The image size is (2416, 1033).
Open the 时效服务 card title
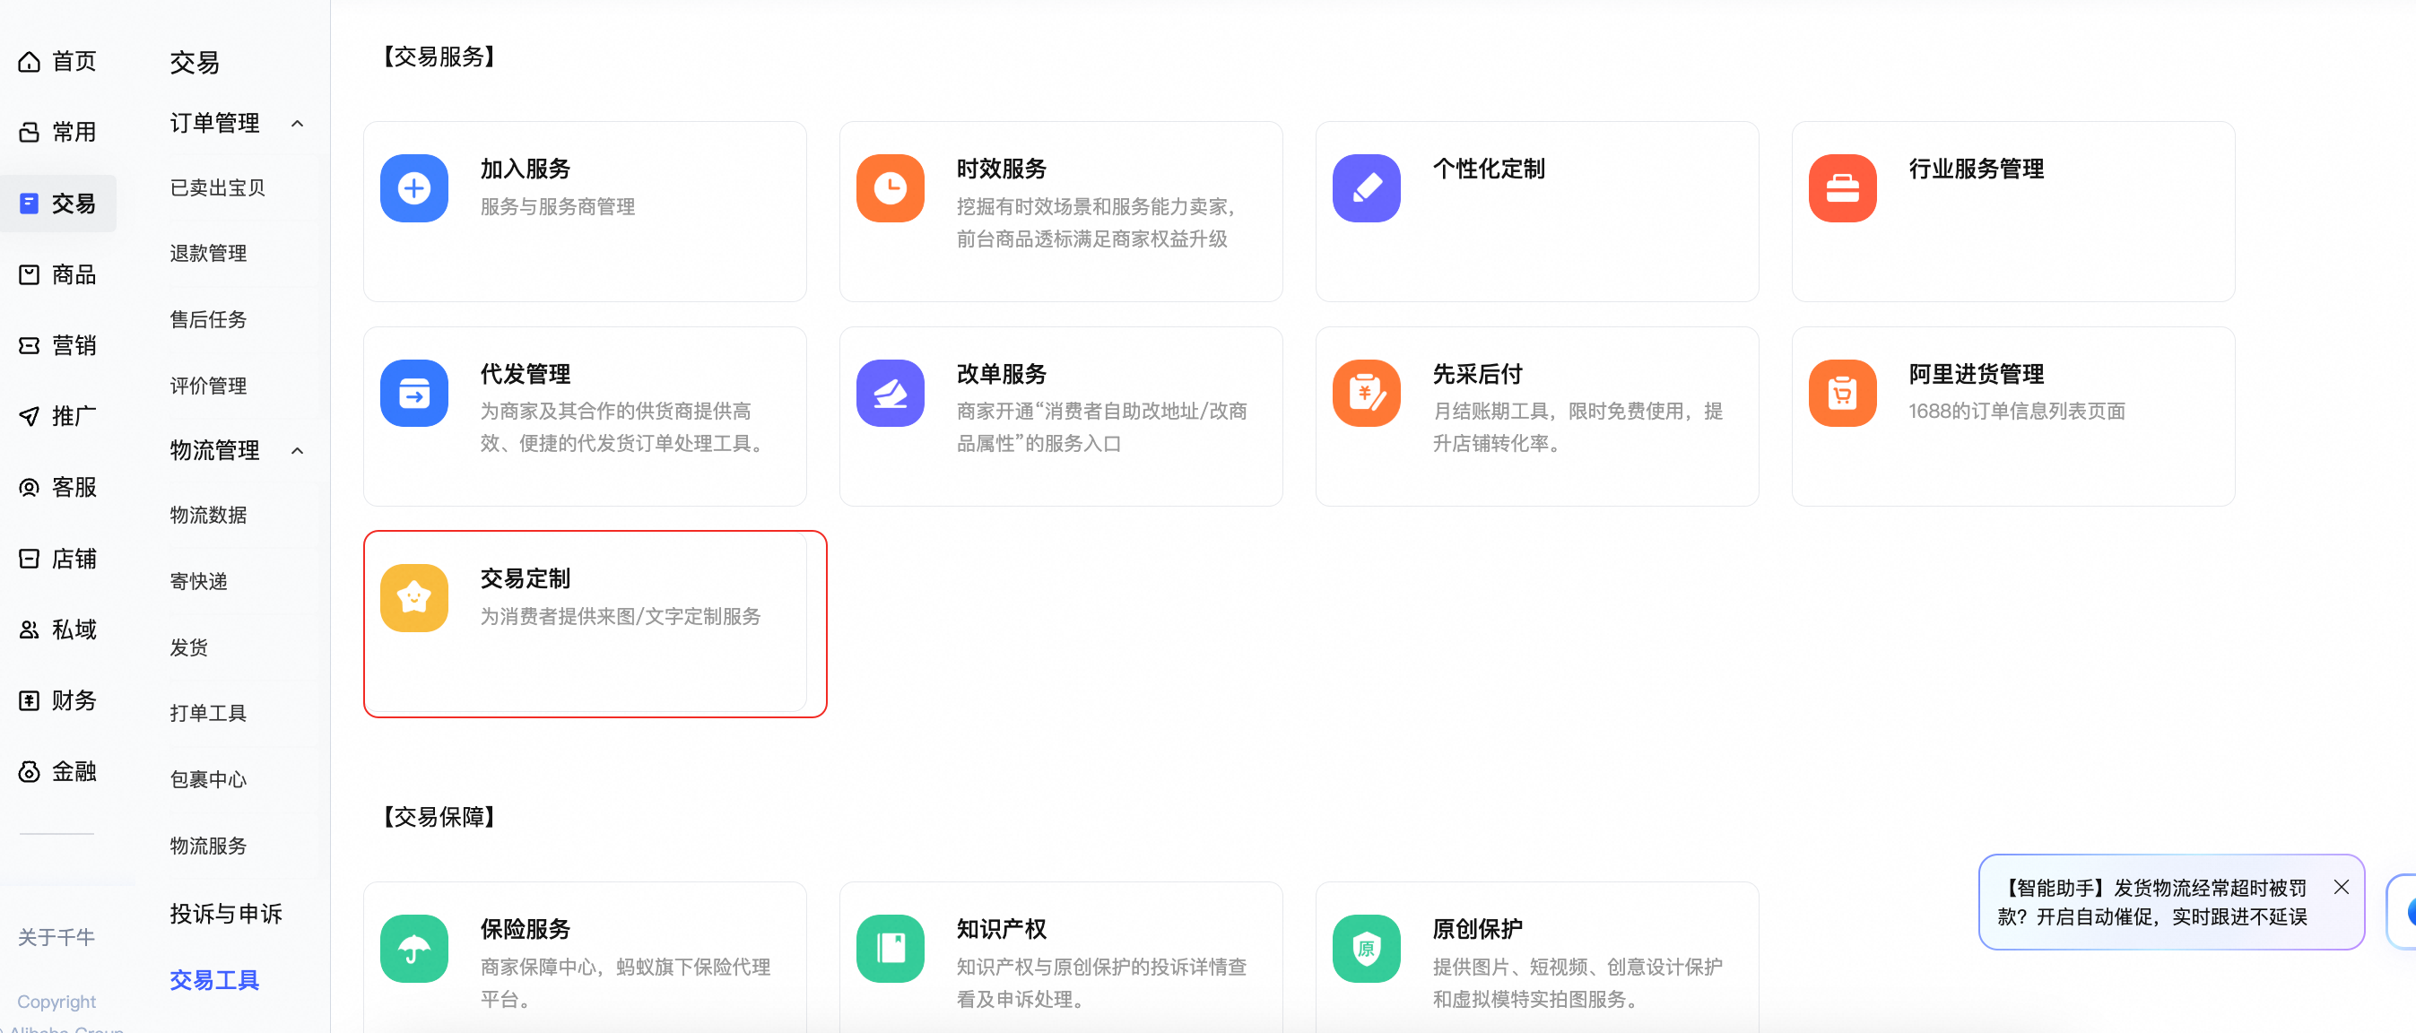click(1002, 169)
